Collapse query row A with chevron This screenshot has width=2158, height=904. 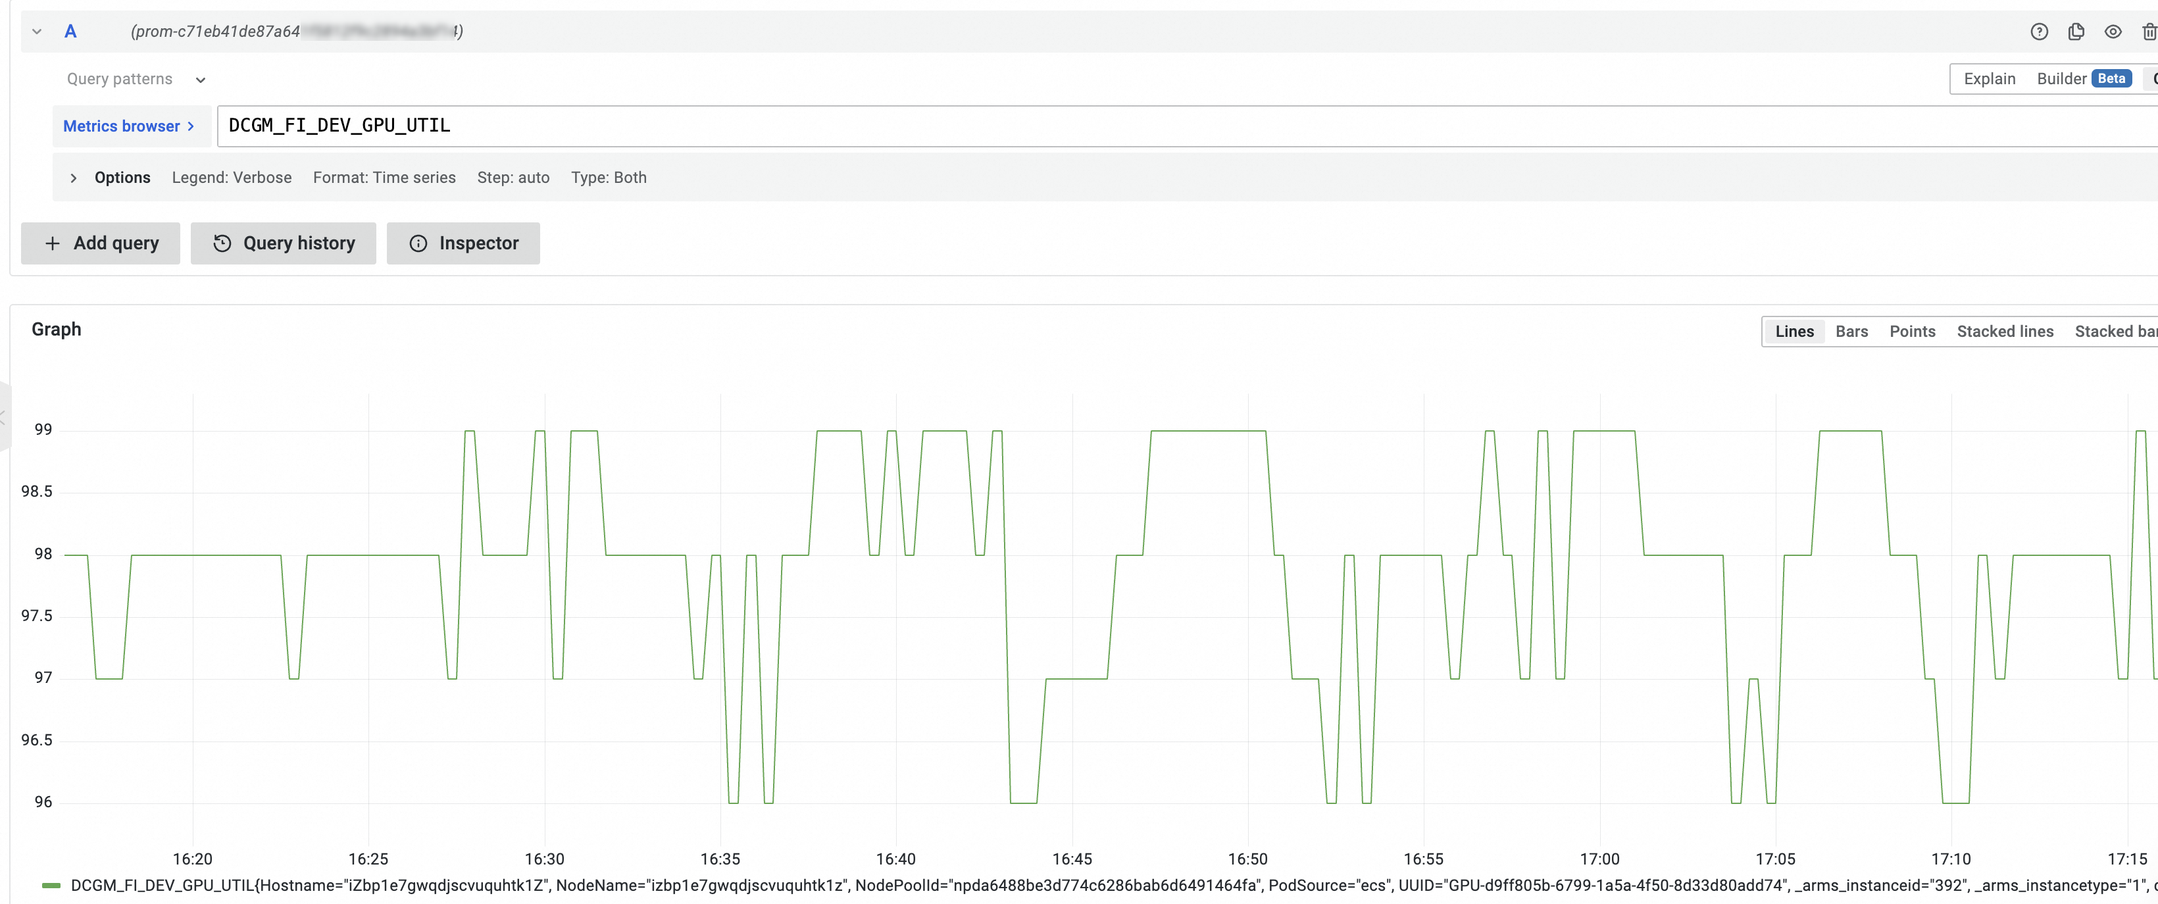pos(37,32)
